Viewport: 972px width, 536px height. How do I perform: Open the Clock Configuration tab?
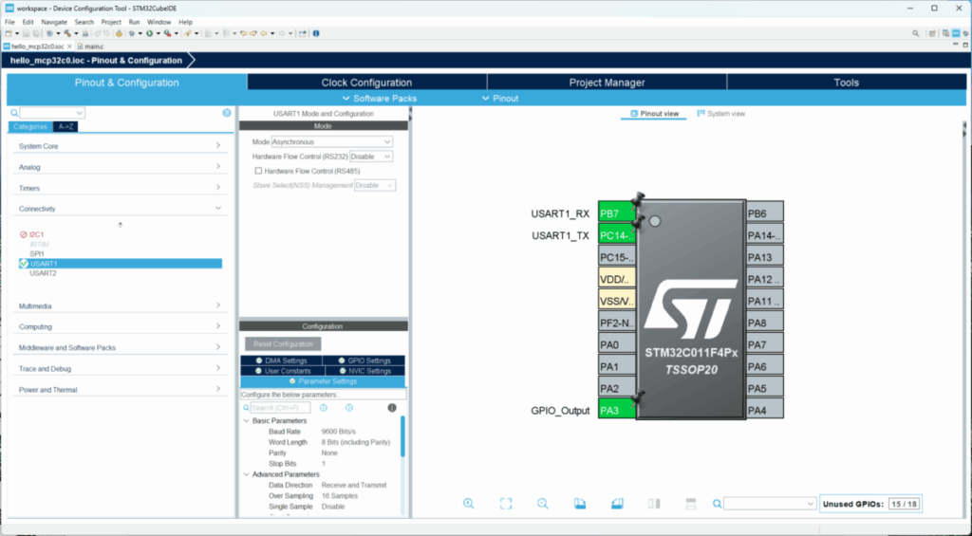[x=366, y=83]
